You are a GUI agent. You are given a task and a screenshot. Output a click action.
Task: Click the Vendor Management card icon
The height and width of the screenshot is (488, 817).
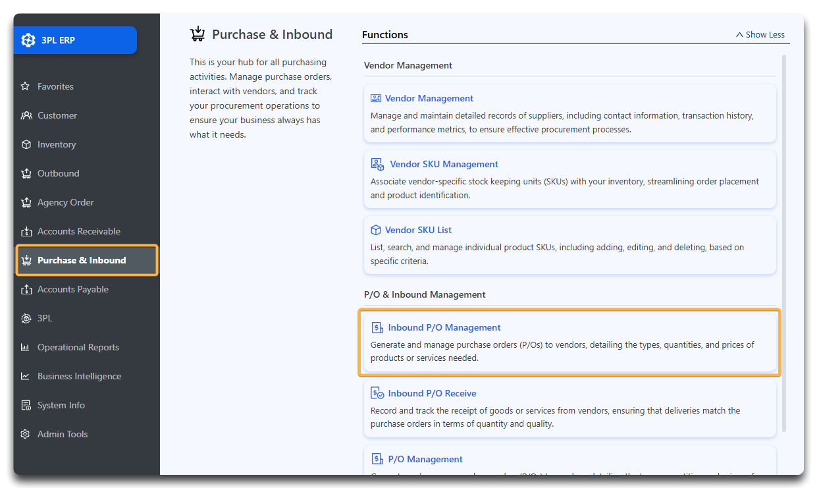click(x=376, y=98)
